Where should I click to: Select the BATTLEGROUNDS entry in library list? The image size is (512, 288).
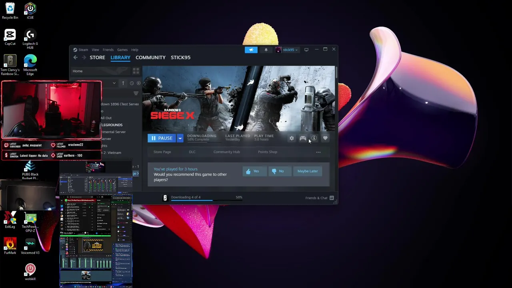(112, 125)
